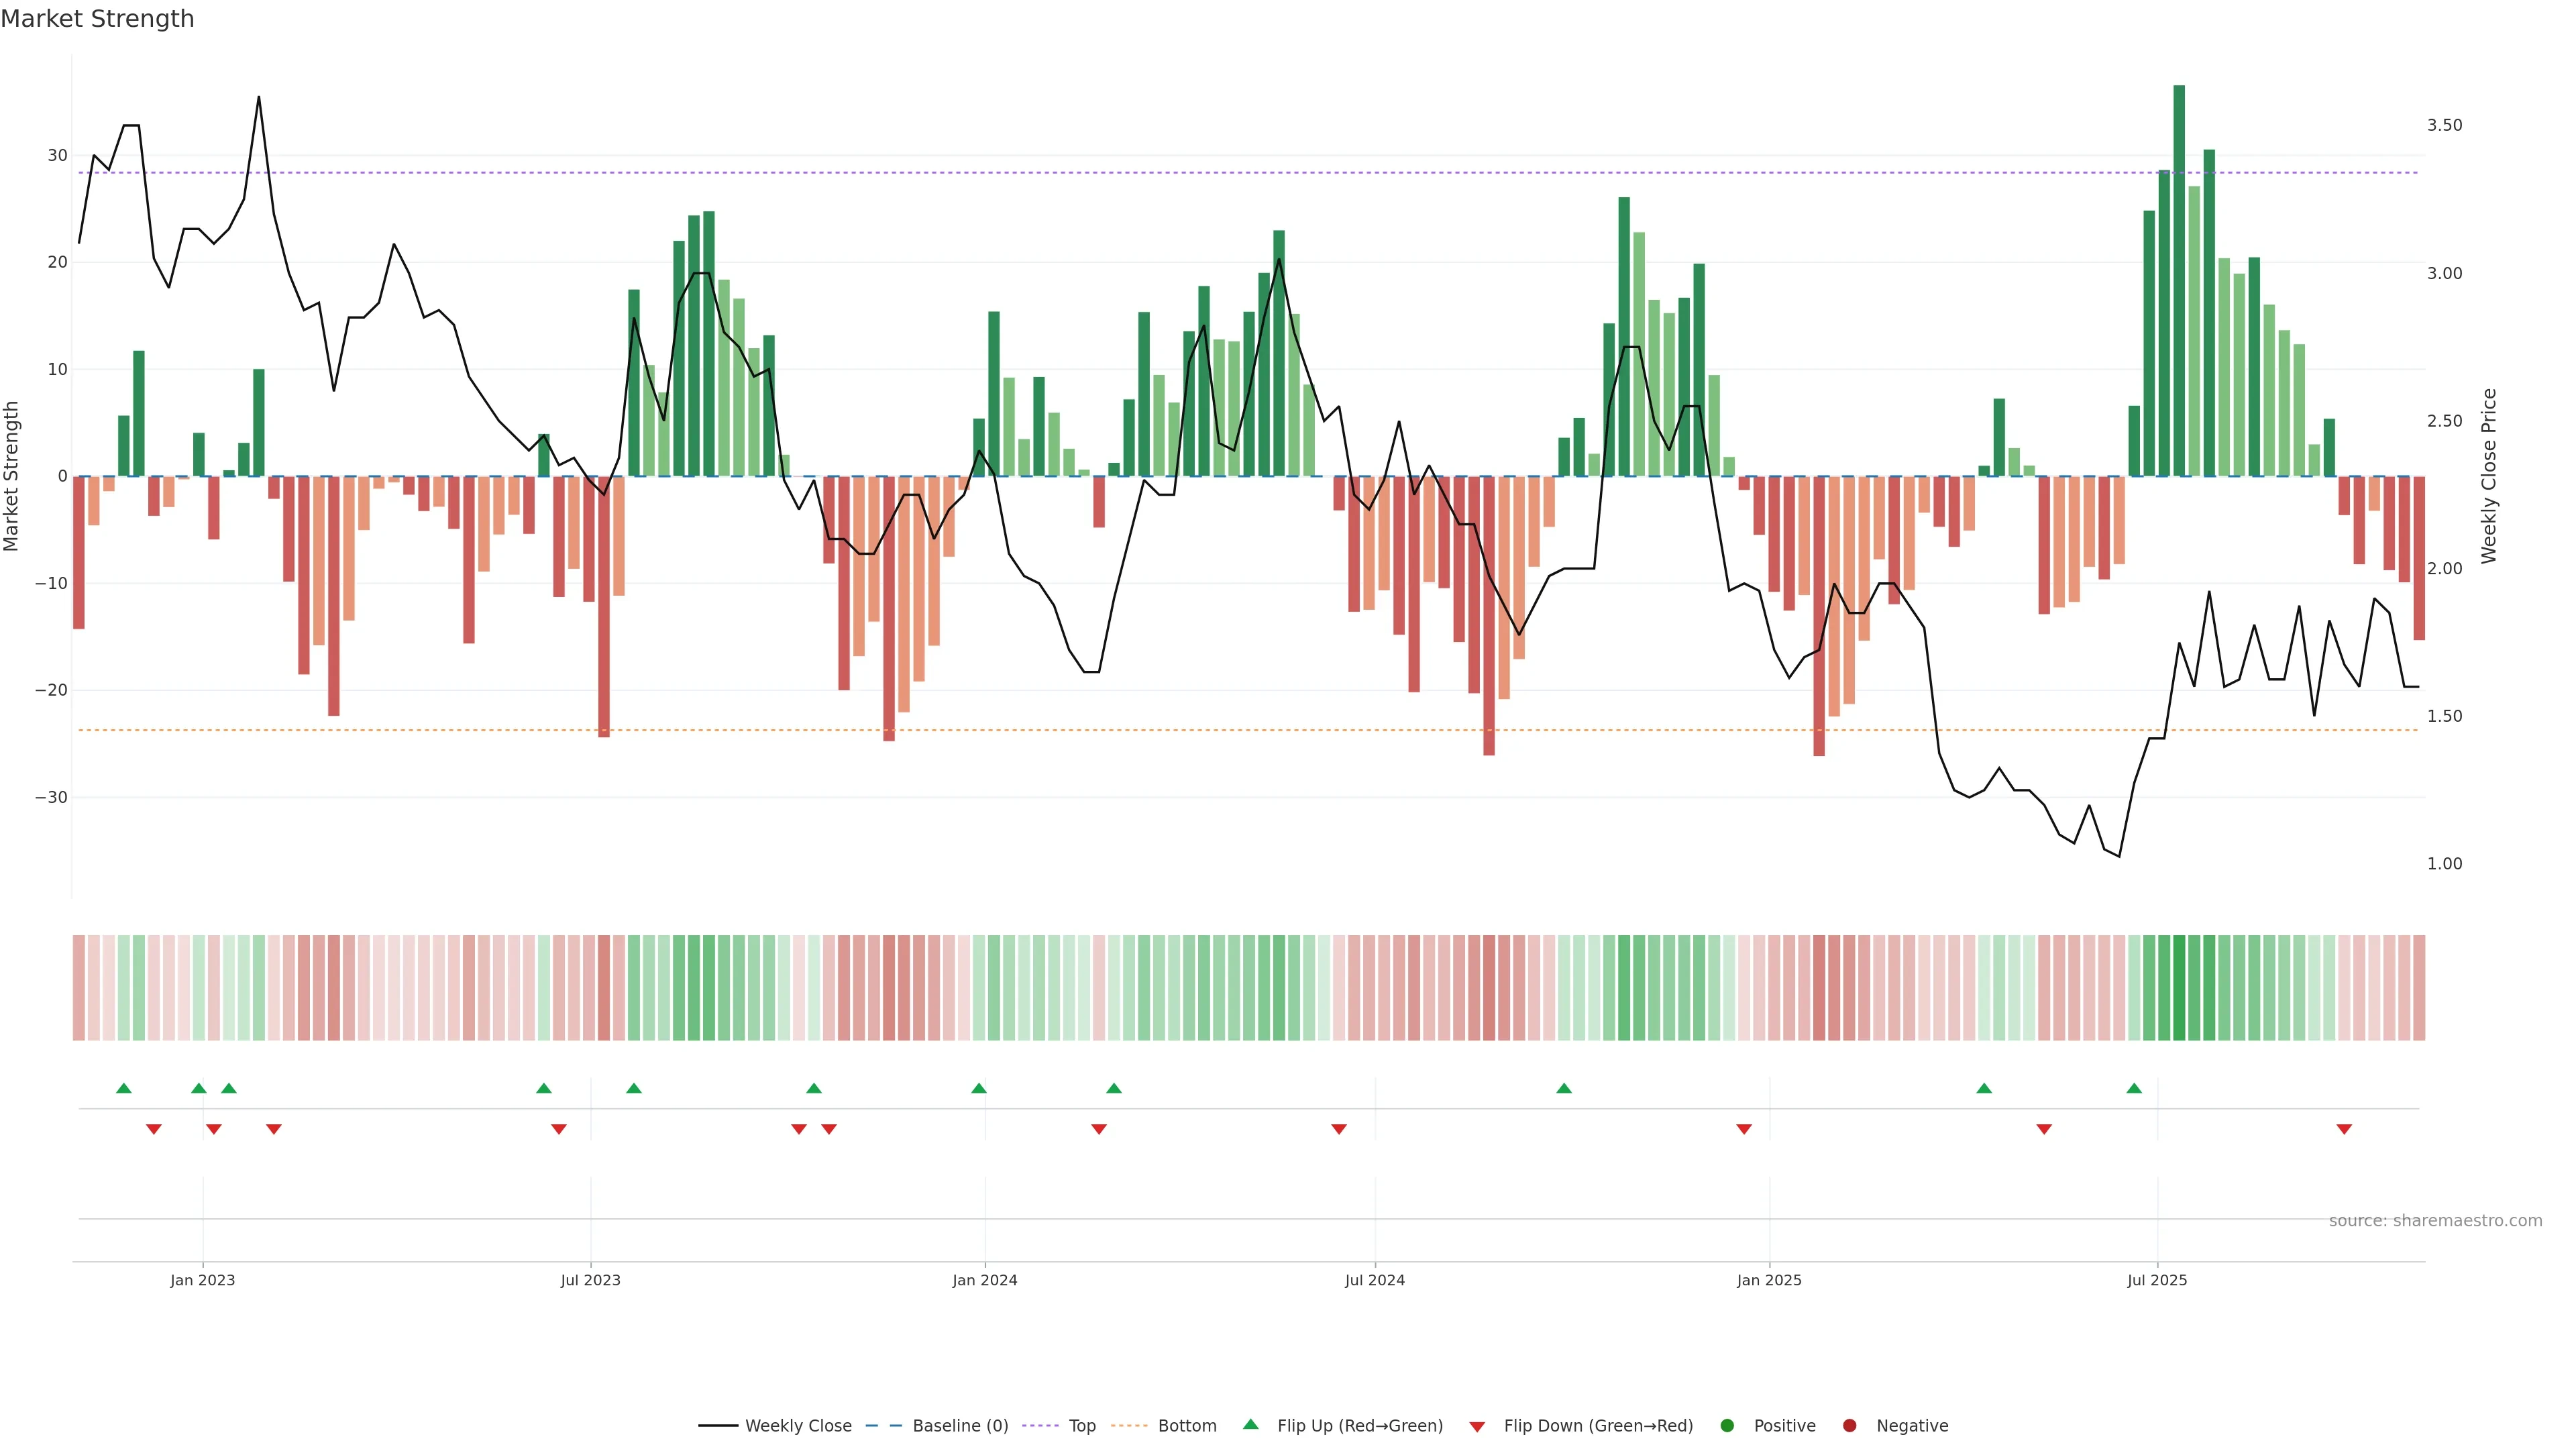Screen dimensions: 2576x1449
Task: Click the Jan 2024 x-axis label
Action: pos(984,1280)
